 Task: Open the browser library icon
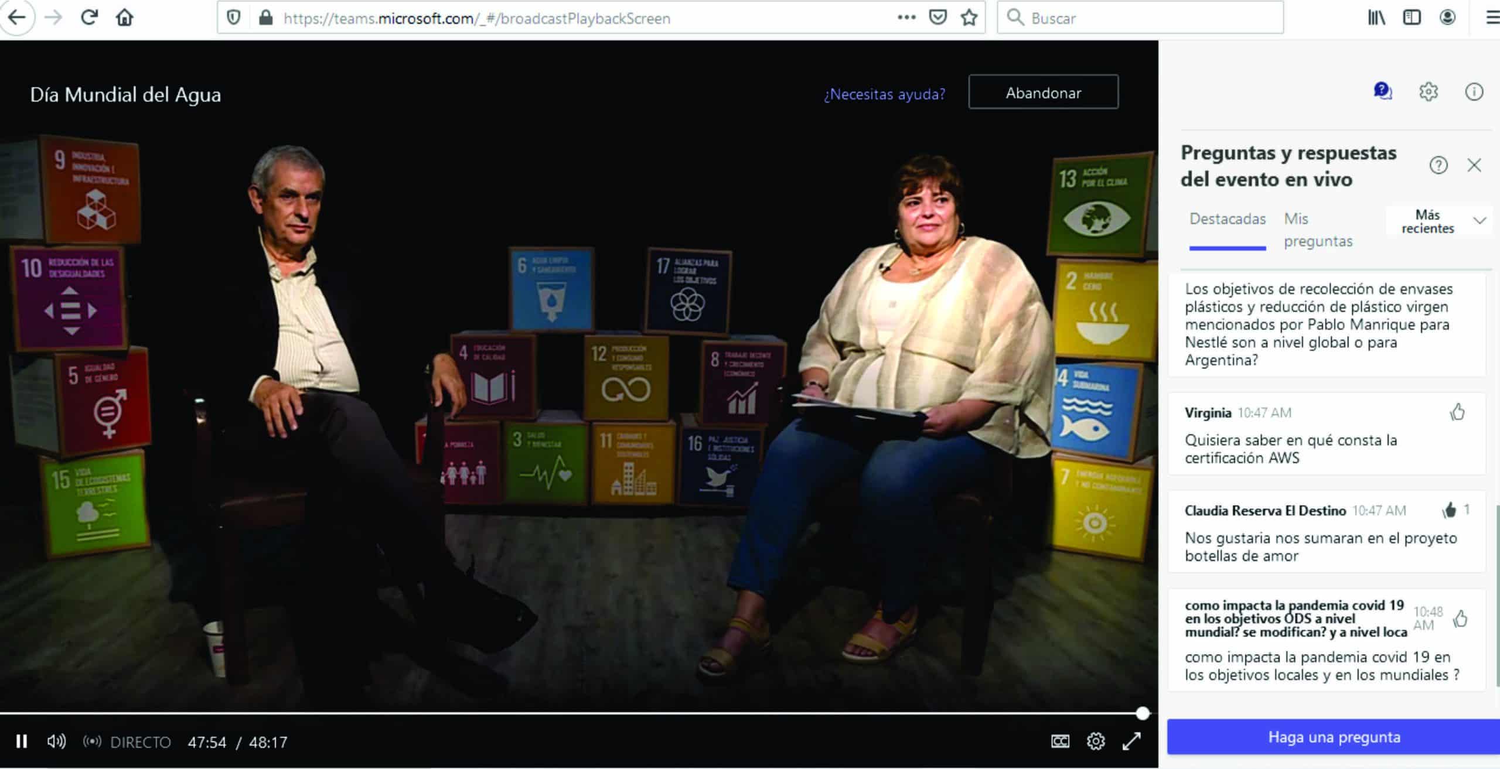click(x=1376, y=18)
